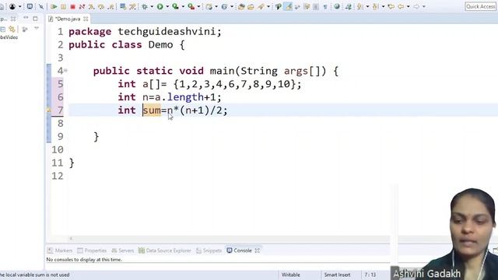Open the Package Explorer view menu

tap(37, 28)
